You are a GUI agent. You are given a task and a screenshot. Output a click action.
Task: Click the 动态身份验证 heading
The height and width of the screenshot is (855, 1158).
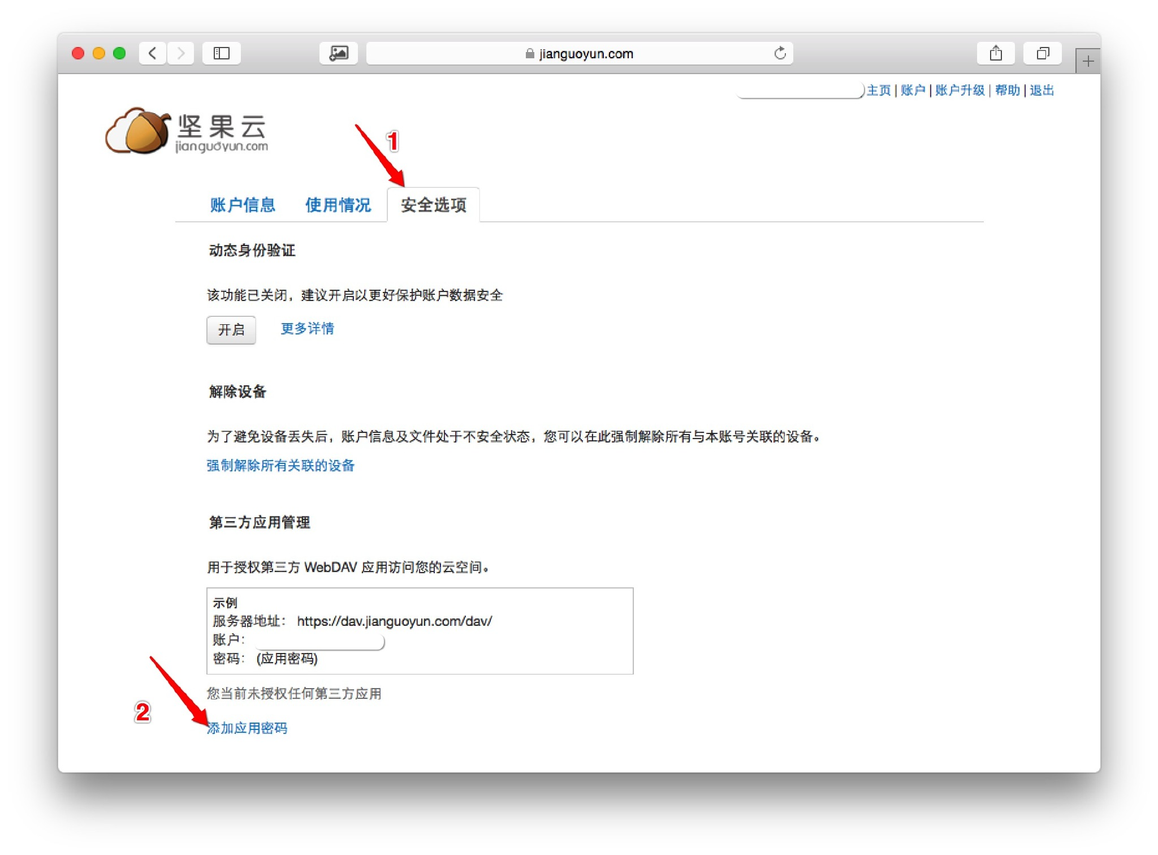(x=252, y=250)
